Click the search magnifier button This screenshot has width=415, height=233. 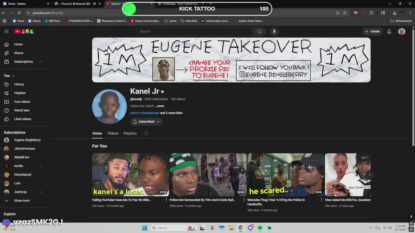(x=259, y=31)
